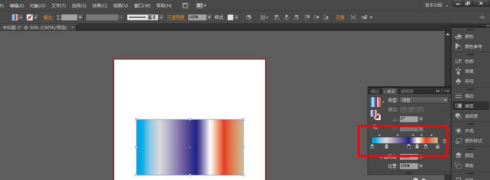Click the isolate selected object icon
The height and width of the screenshot is (180, 490).
point(353,18)
